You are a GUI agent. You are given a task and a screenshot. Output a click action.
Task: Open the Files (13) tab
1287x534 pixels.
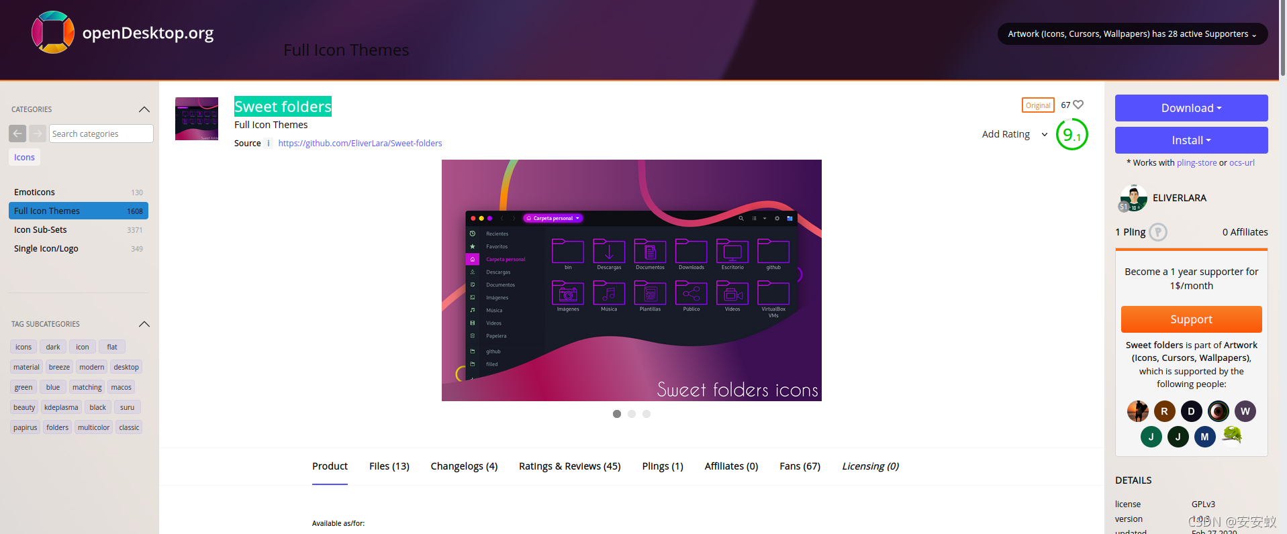pos(389,466)
